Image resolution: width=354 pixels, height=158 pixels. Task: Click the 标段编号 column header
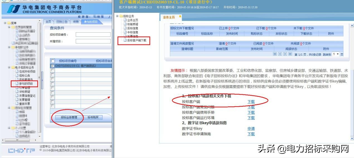pos(182,34)
